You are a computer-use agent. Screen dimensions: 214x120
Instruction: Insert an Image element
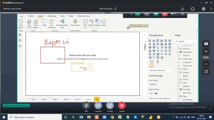103,23
